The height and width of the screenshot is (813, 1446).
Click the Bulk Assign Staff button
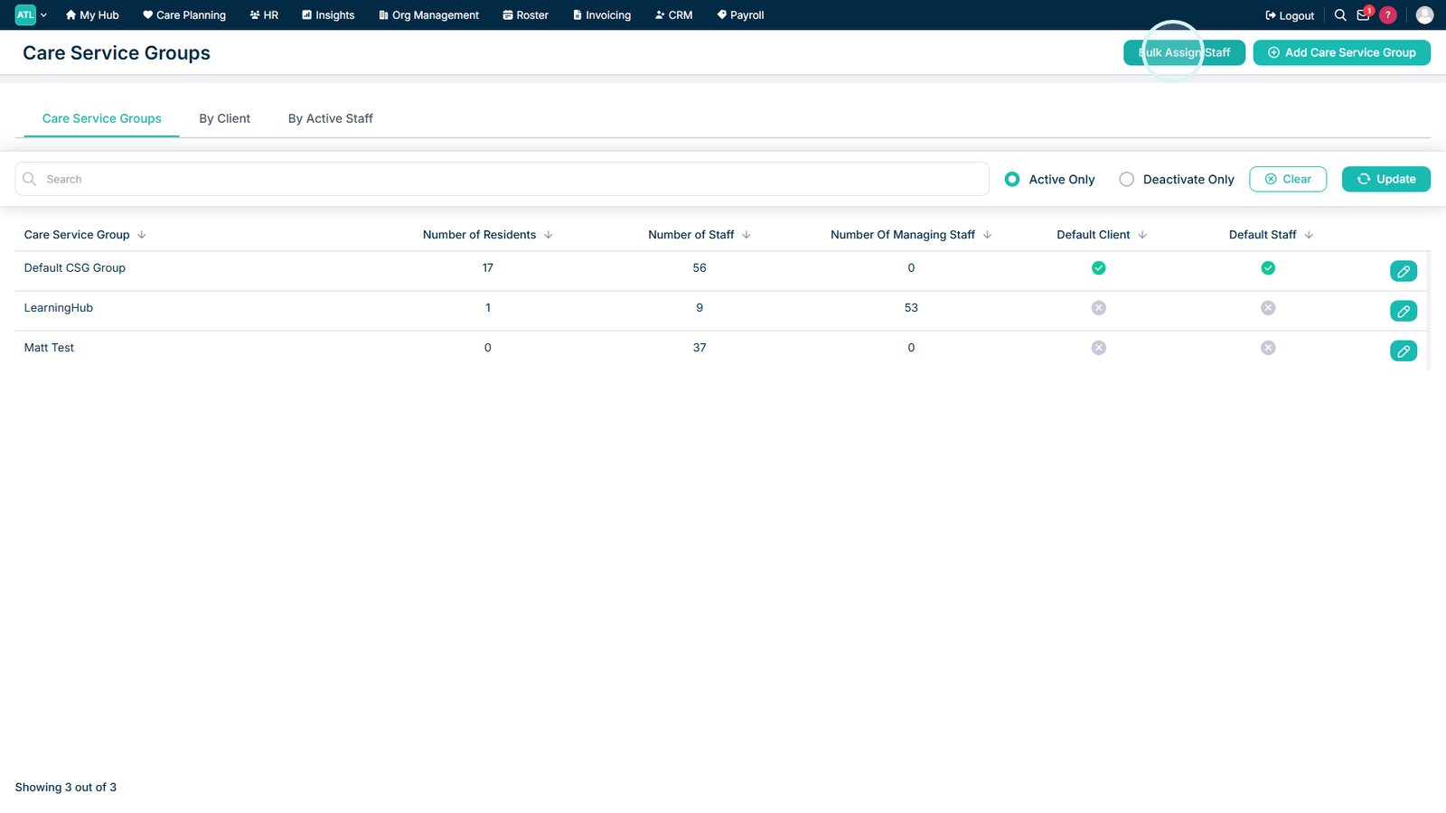point(1184,52)
